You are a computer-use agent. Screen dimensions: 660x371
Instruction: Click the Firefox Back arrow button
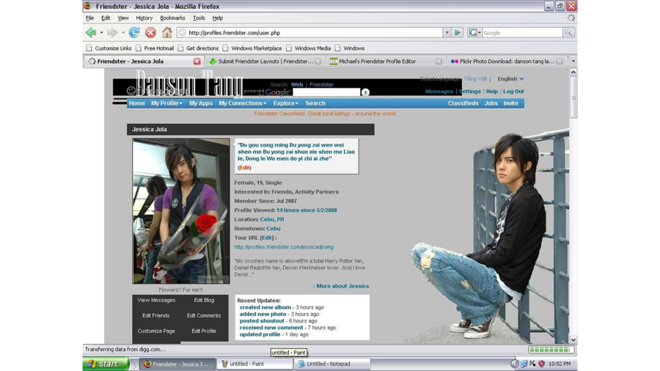click(91, 32)
